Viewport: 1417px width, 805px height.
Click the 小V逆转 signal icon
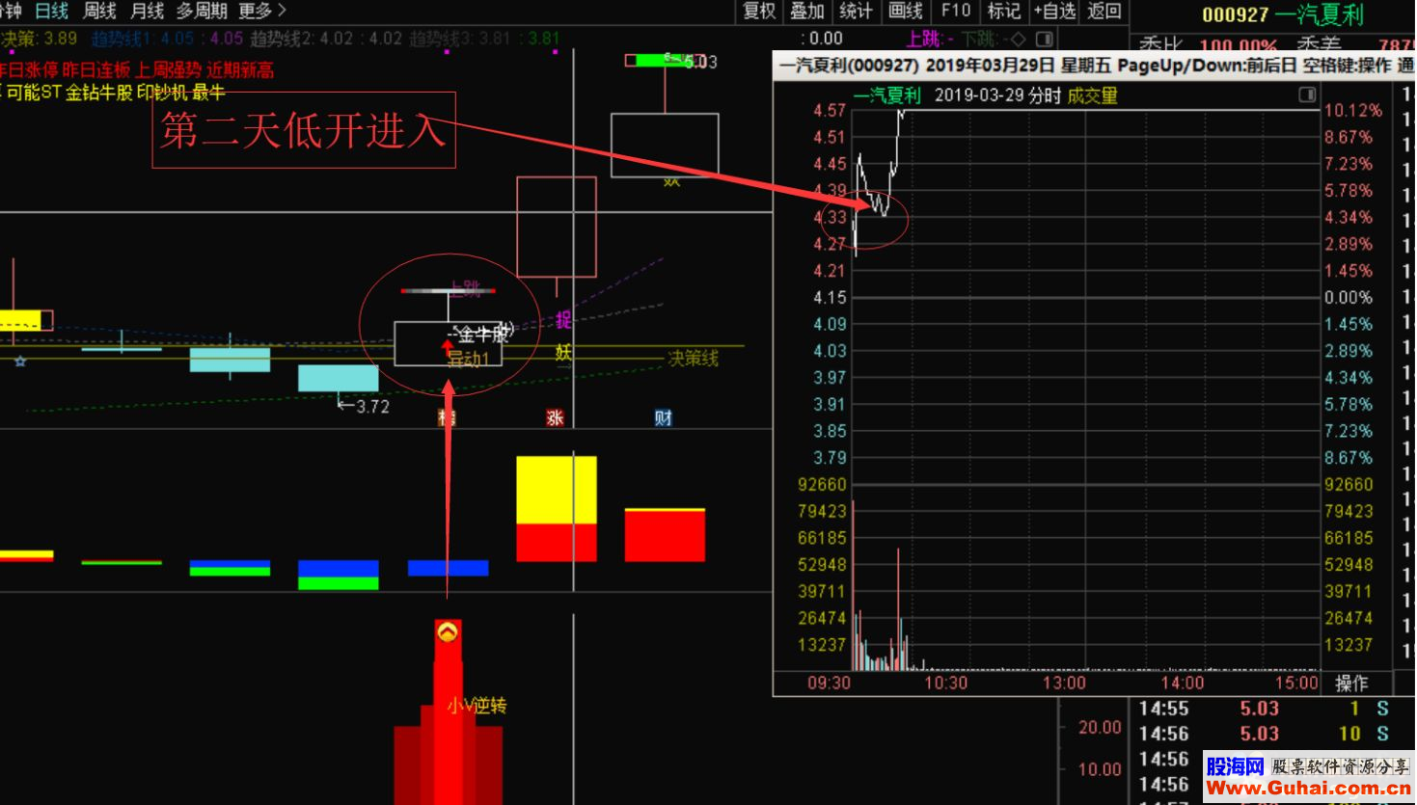[x=448, y=632]
